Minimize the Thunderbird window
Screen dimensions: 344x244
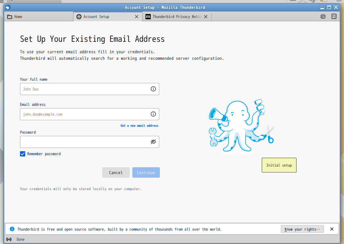322,8
